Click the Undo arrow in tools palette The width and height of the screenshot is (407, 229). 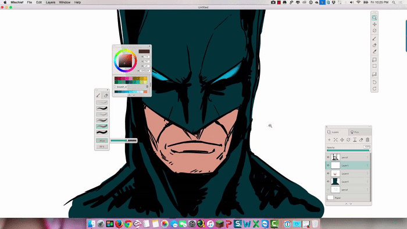point(374,82)
